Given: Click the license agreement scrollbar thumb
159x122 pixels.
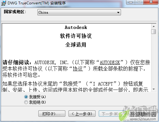Looking at the screenshot, I should pos(154,31).
